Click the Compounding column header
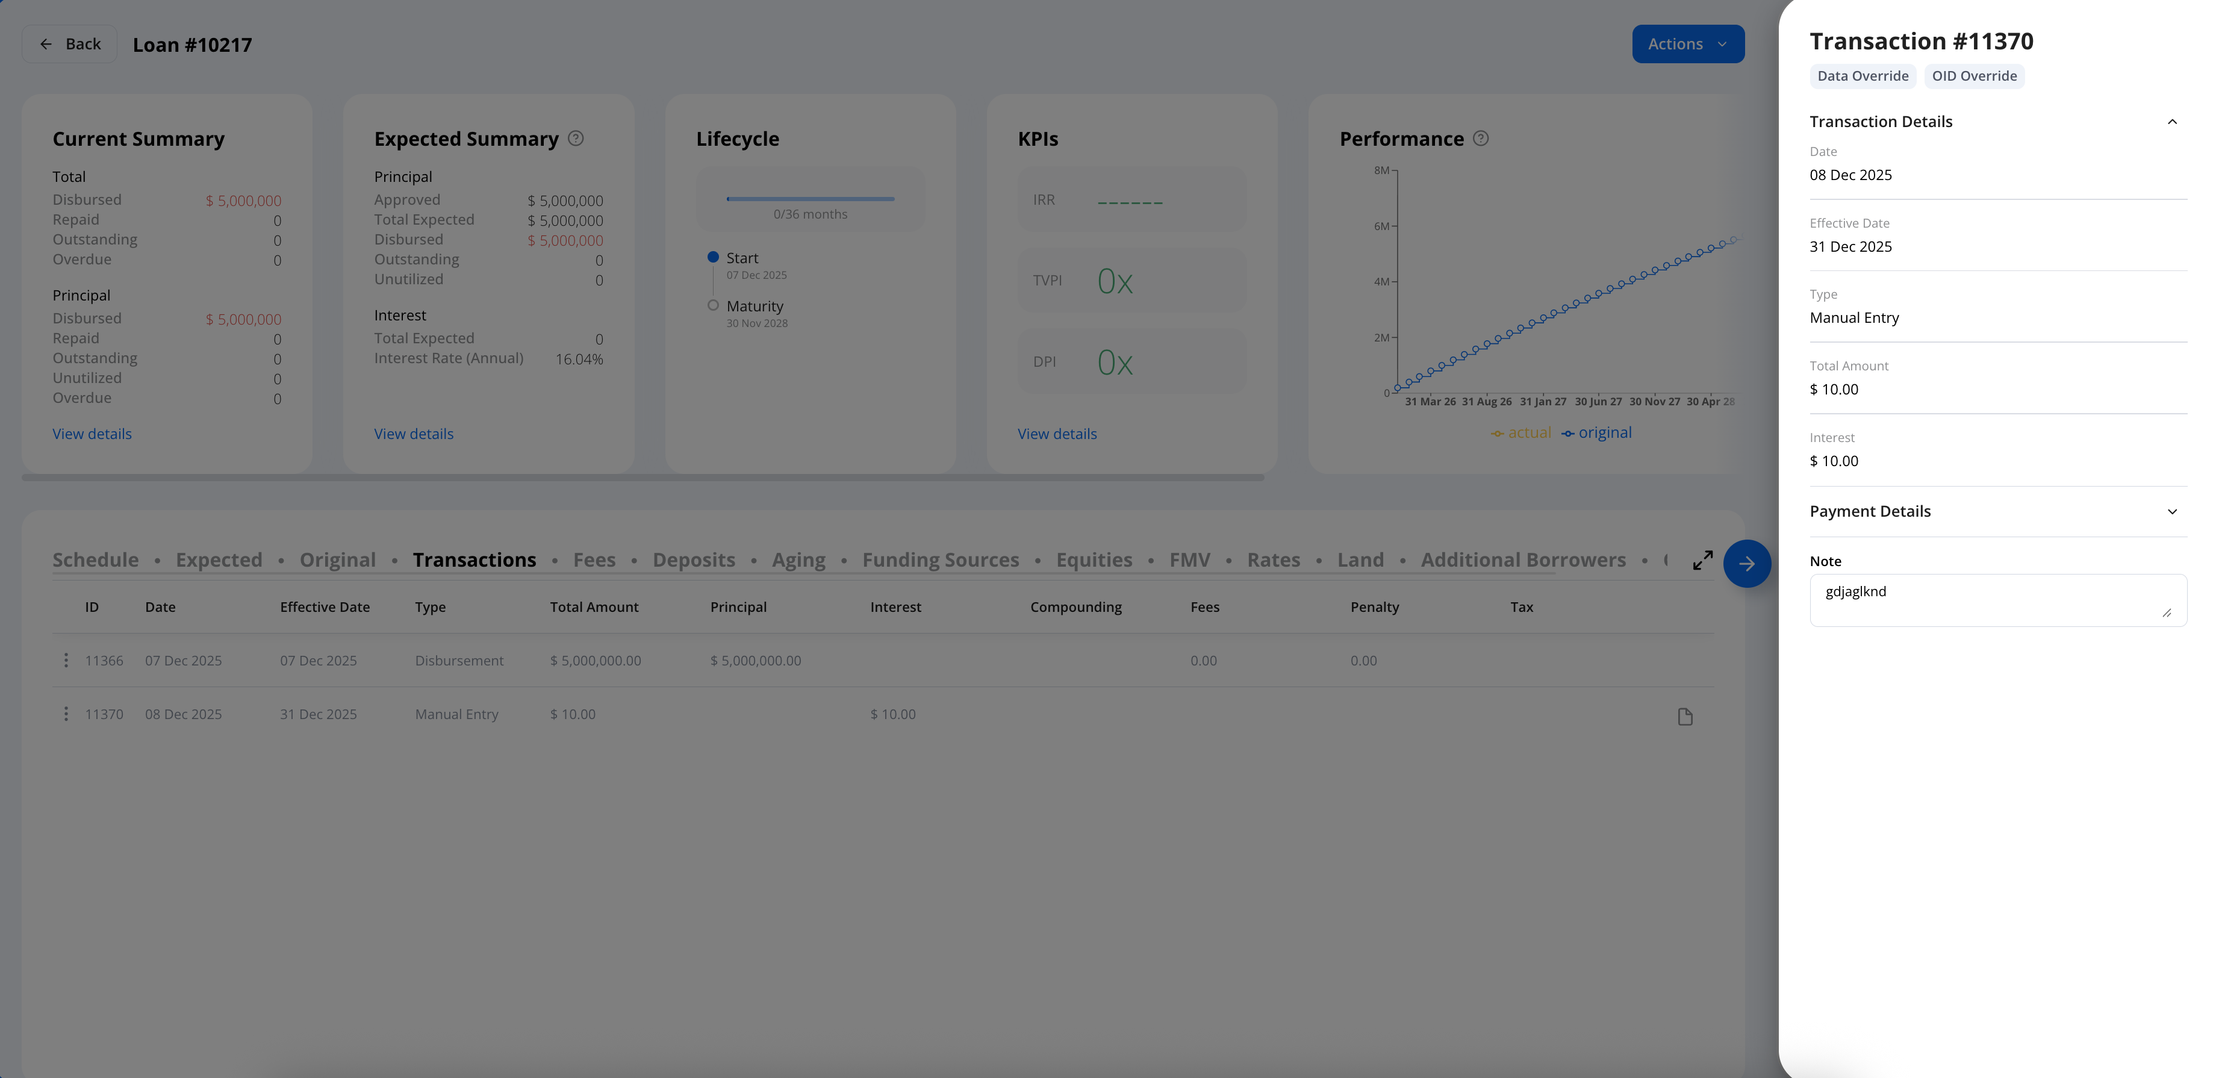The height and width of the screenshot is (1078, 2216). click(1075, 606)
